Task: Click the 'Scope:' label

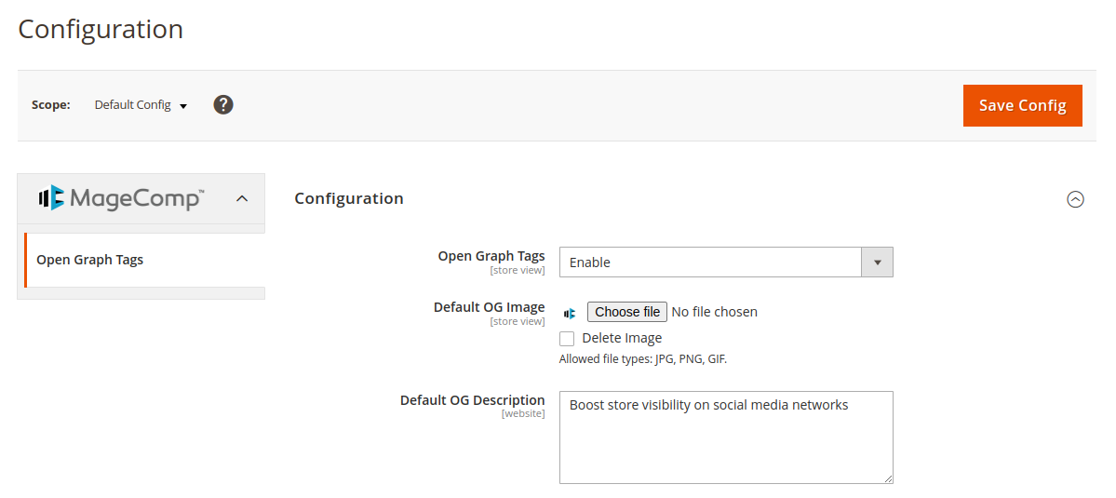Action: click(x=51, y=105)
